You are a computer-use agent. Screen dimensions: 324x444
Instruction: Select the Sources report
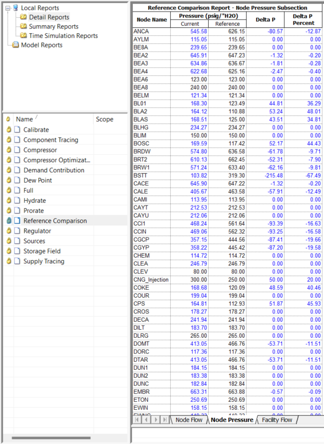tap(34, 241)
